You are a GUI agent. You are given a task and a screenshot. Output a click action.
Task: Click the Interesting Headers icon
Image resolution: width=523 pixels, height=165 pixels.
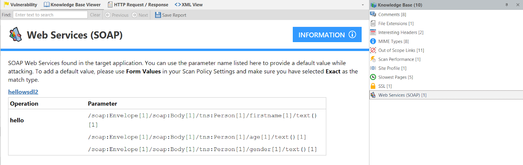pyautogui.click(x=373, y=32)
